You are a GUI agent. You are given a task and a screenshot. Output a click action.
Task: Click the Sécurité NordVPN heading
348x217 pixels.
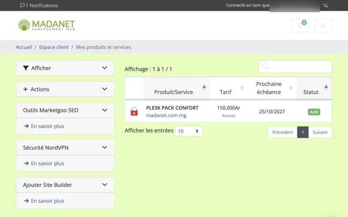(46, 148)
